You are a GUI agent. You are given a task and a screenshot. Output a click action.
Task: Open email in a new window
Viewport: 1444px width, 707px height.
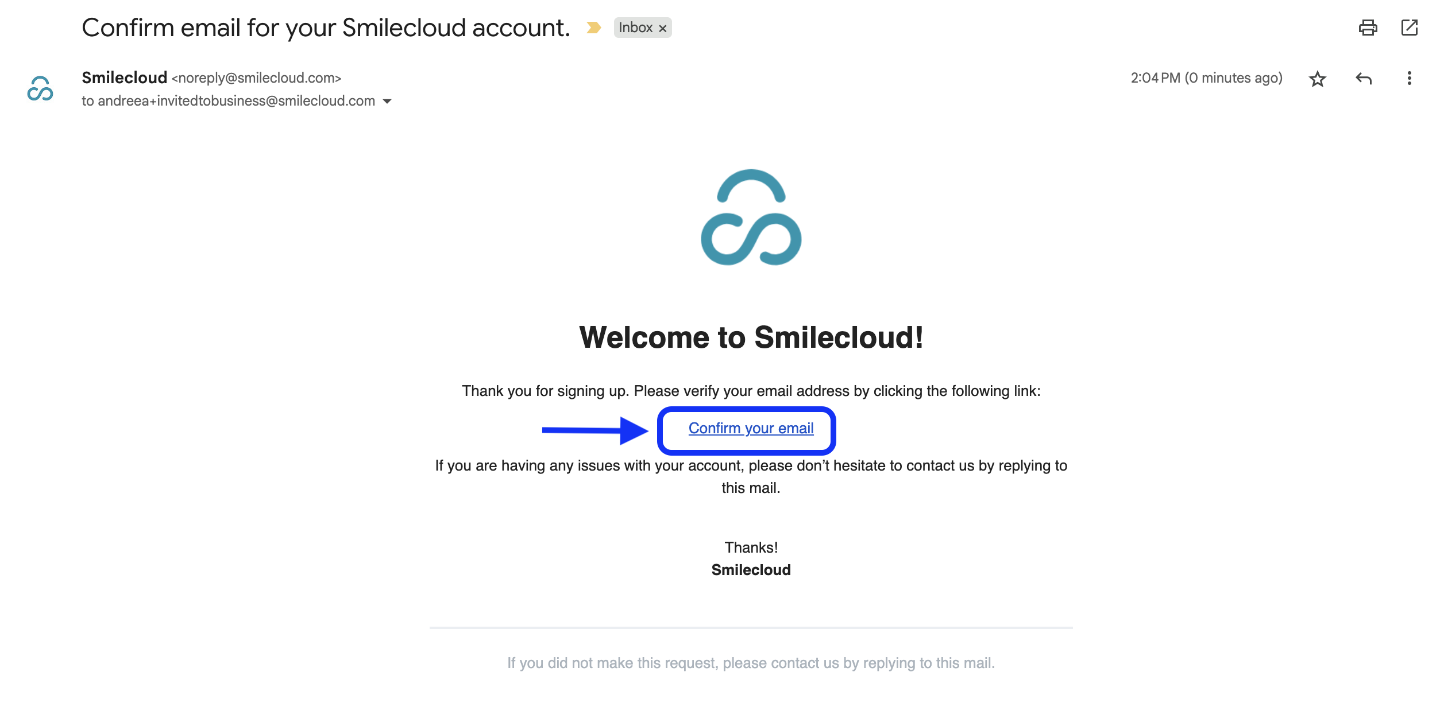point(1410,28)
